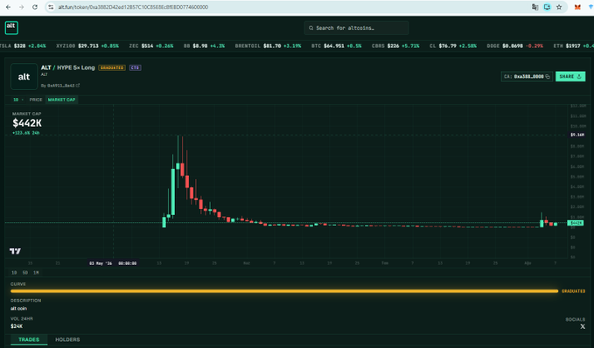
Task: Click the $24K 24hr volume value
Action: point(17,326)
